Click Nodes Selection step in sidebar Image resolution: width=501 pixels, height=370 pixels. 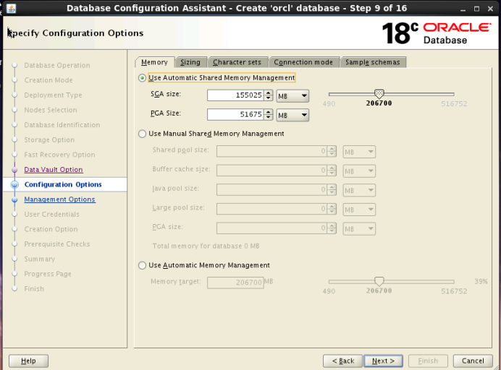[x=51, y=110]
